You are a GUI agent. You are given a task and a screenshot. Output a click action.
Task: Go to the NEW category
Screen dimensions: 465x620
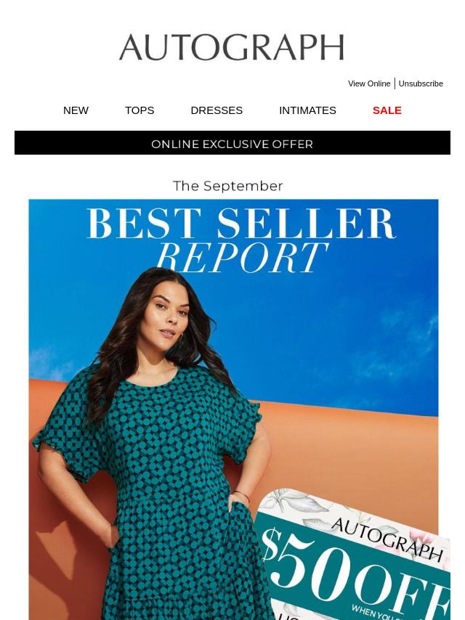tap(76, 110)
